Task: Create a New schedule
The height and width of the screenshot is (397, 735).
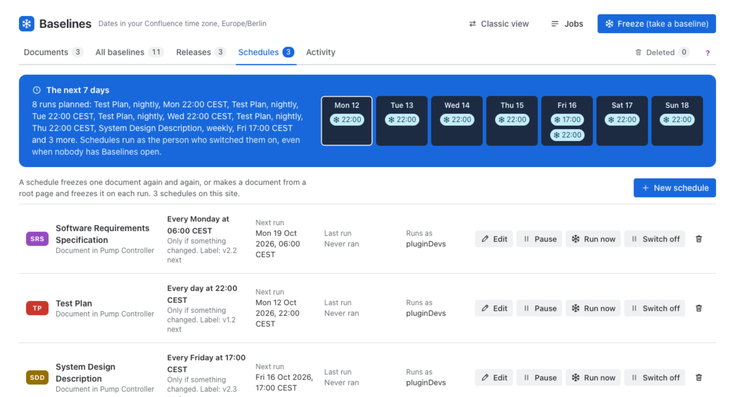Action: (675, 188)
